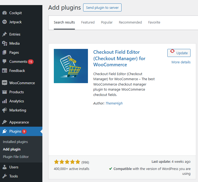Click the Media library icon
Viewport: 198px width, 182px height.
pyautogui.click(x=5, y=43)
